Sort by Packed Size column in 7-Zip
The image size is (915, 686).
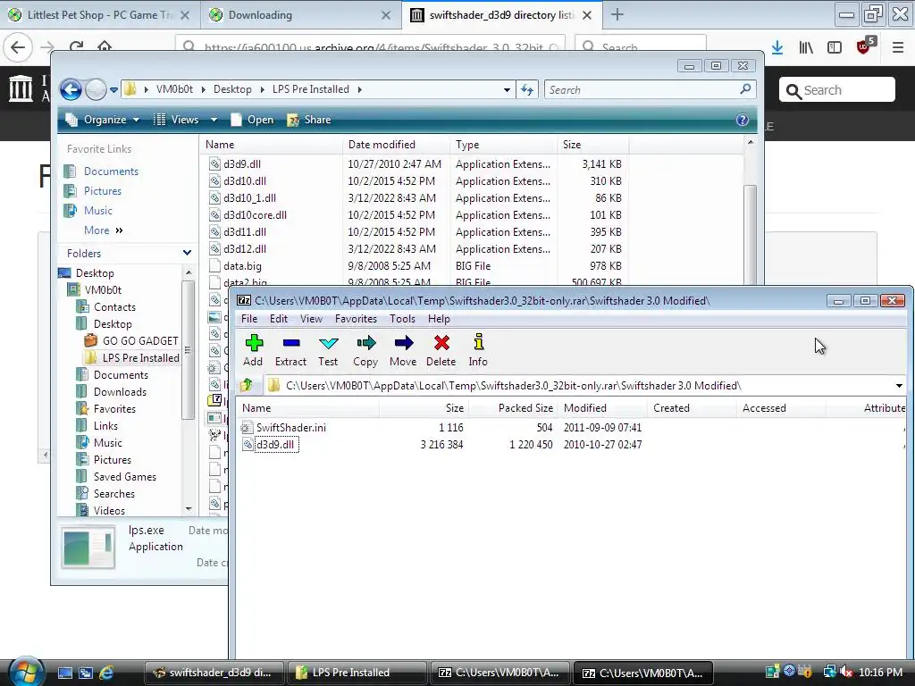click(x=513, y=407)
